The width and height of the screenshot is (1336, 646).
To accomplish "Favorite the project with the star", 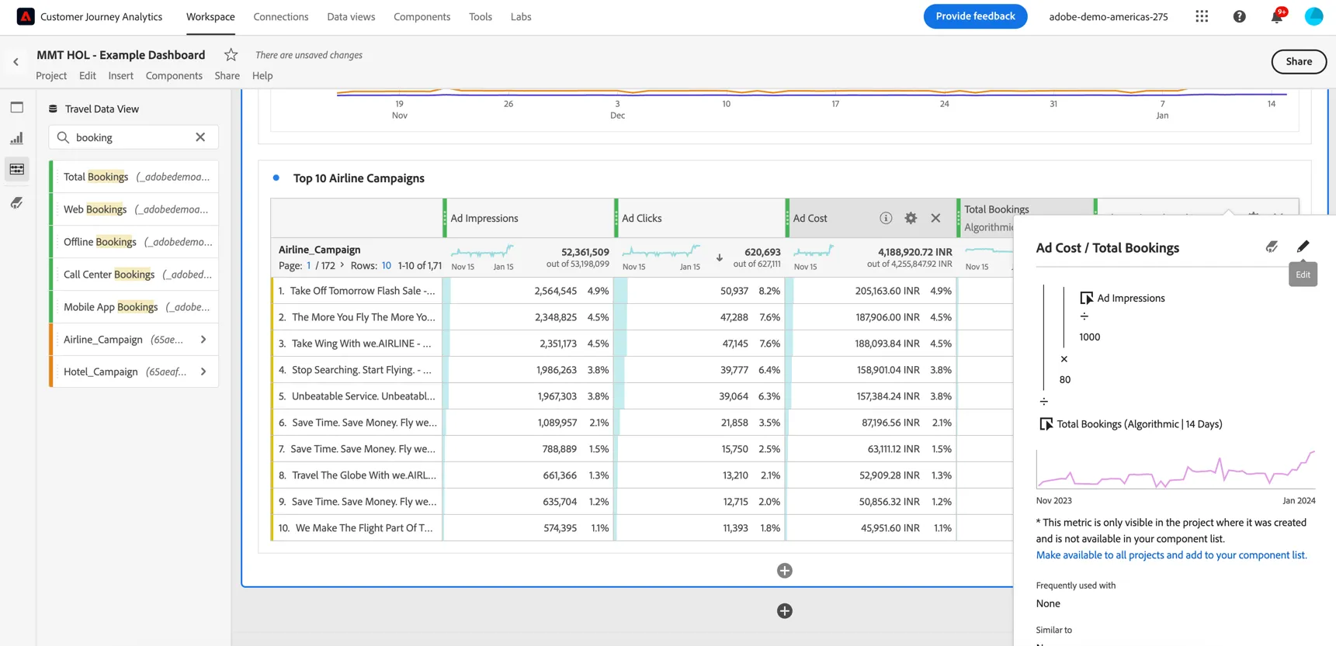I will 231,54.
